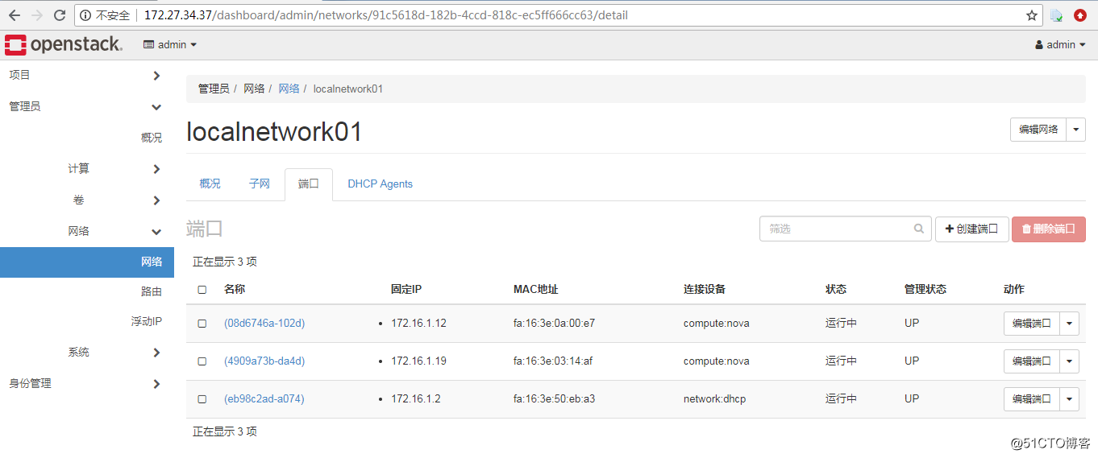Click the red browser update icon

click(1080, 15)
